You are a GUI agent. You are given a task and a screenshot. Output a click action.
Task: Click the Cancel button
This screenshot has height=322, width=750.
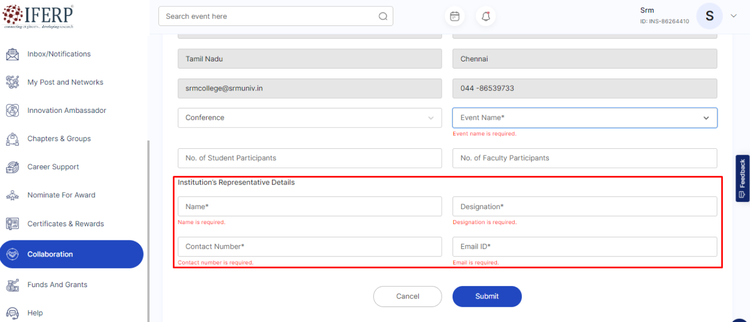(407, 297)
